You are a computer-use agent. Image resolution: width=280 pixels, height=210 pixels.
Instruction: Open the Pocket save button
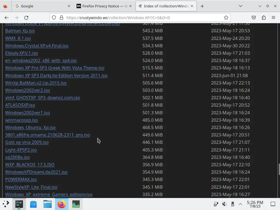pos(253,17)
